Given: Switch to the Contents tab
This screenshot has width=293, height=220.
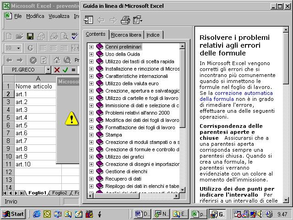Looking at the screenshot, I should pyautogui.click(x=96, y=34).
